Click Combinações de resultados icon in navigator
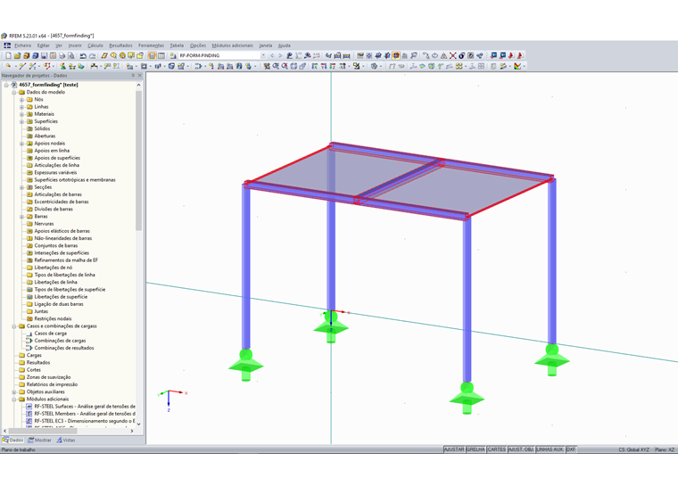The height and width of the screenshot is (486, 678). click(29, 348)
